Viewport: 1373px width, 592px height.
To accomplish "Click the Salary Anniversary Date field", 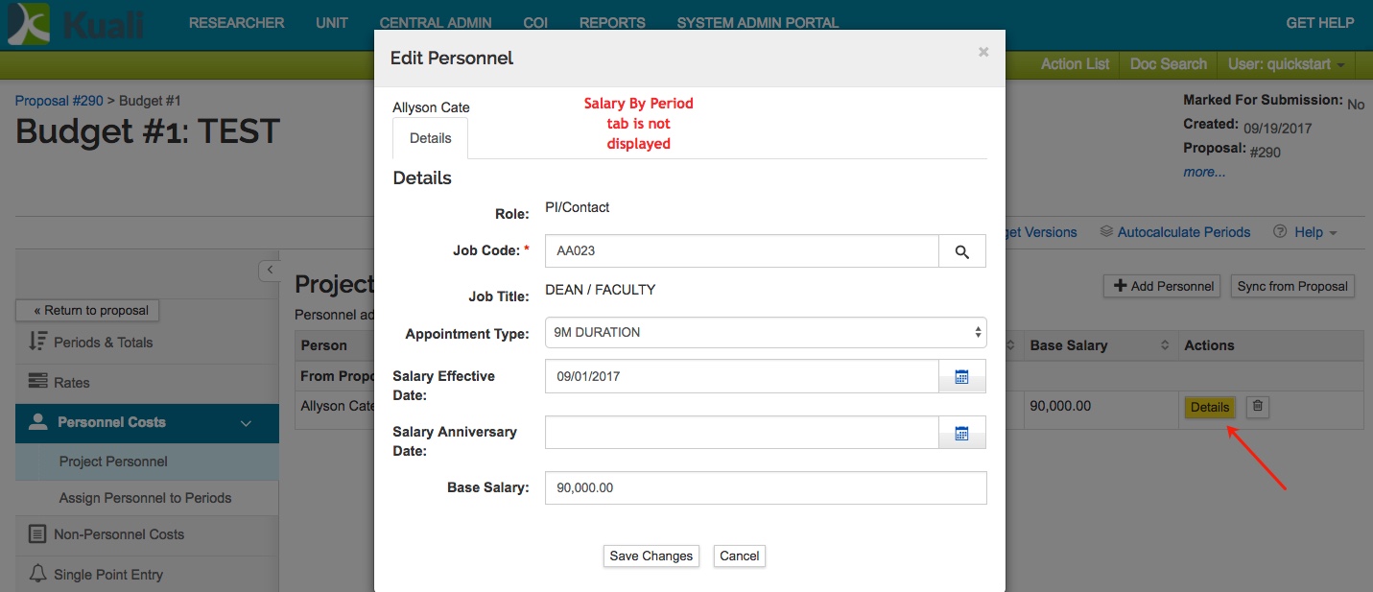I will click(x=742, y=433).
